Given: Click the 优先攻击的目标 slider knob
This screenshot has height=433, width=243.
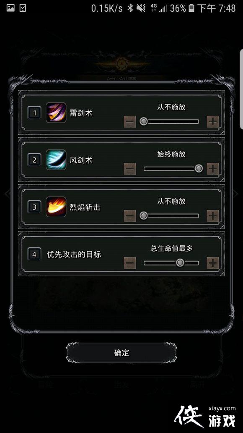Looking at the screenshot, I should 180,262.
